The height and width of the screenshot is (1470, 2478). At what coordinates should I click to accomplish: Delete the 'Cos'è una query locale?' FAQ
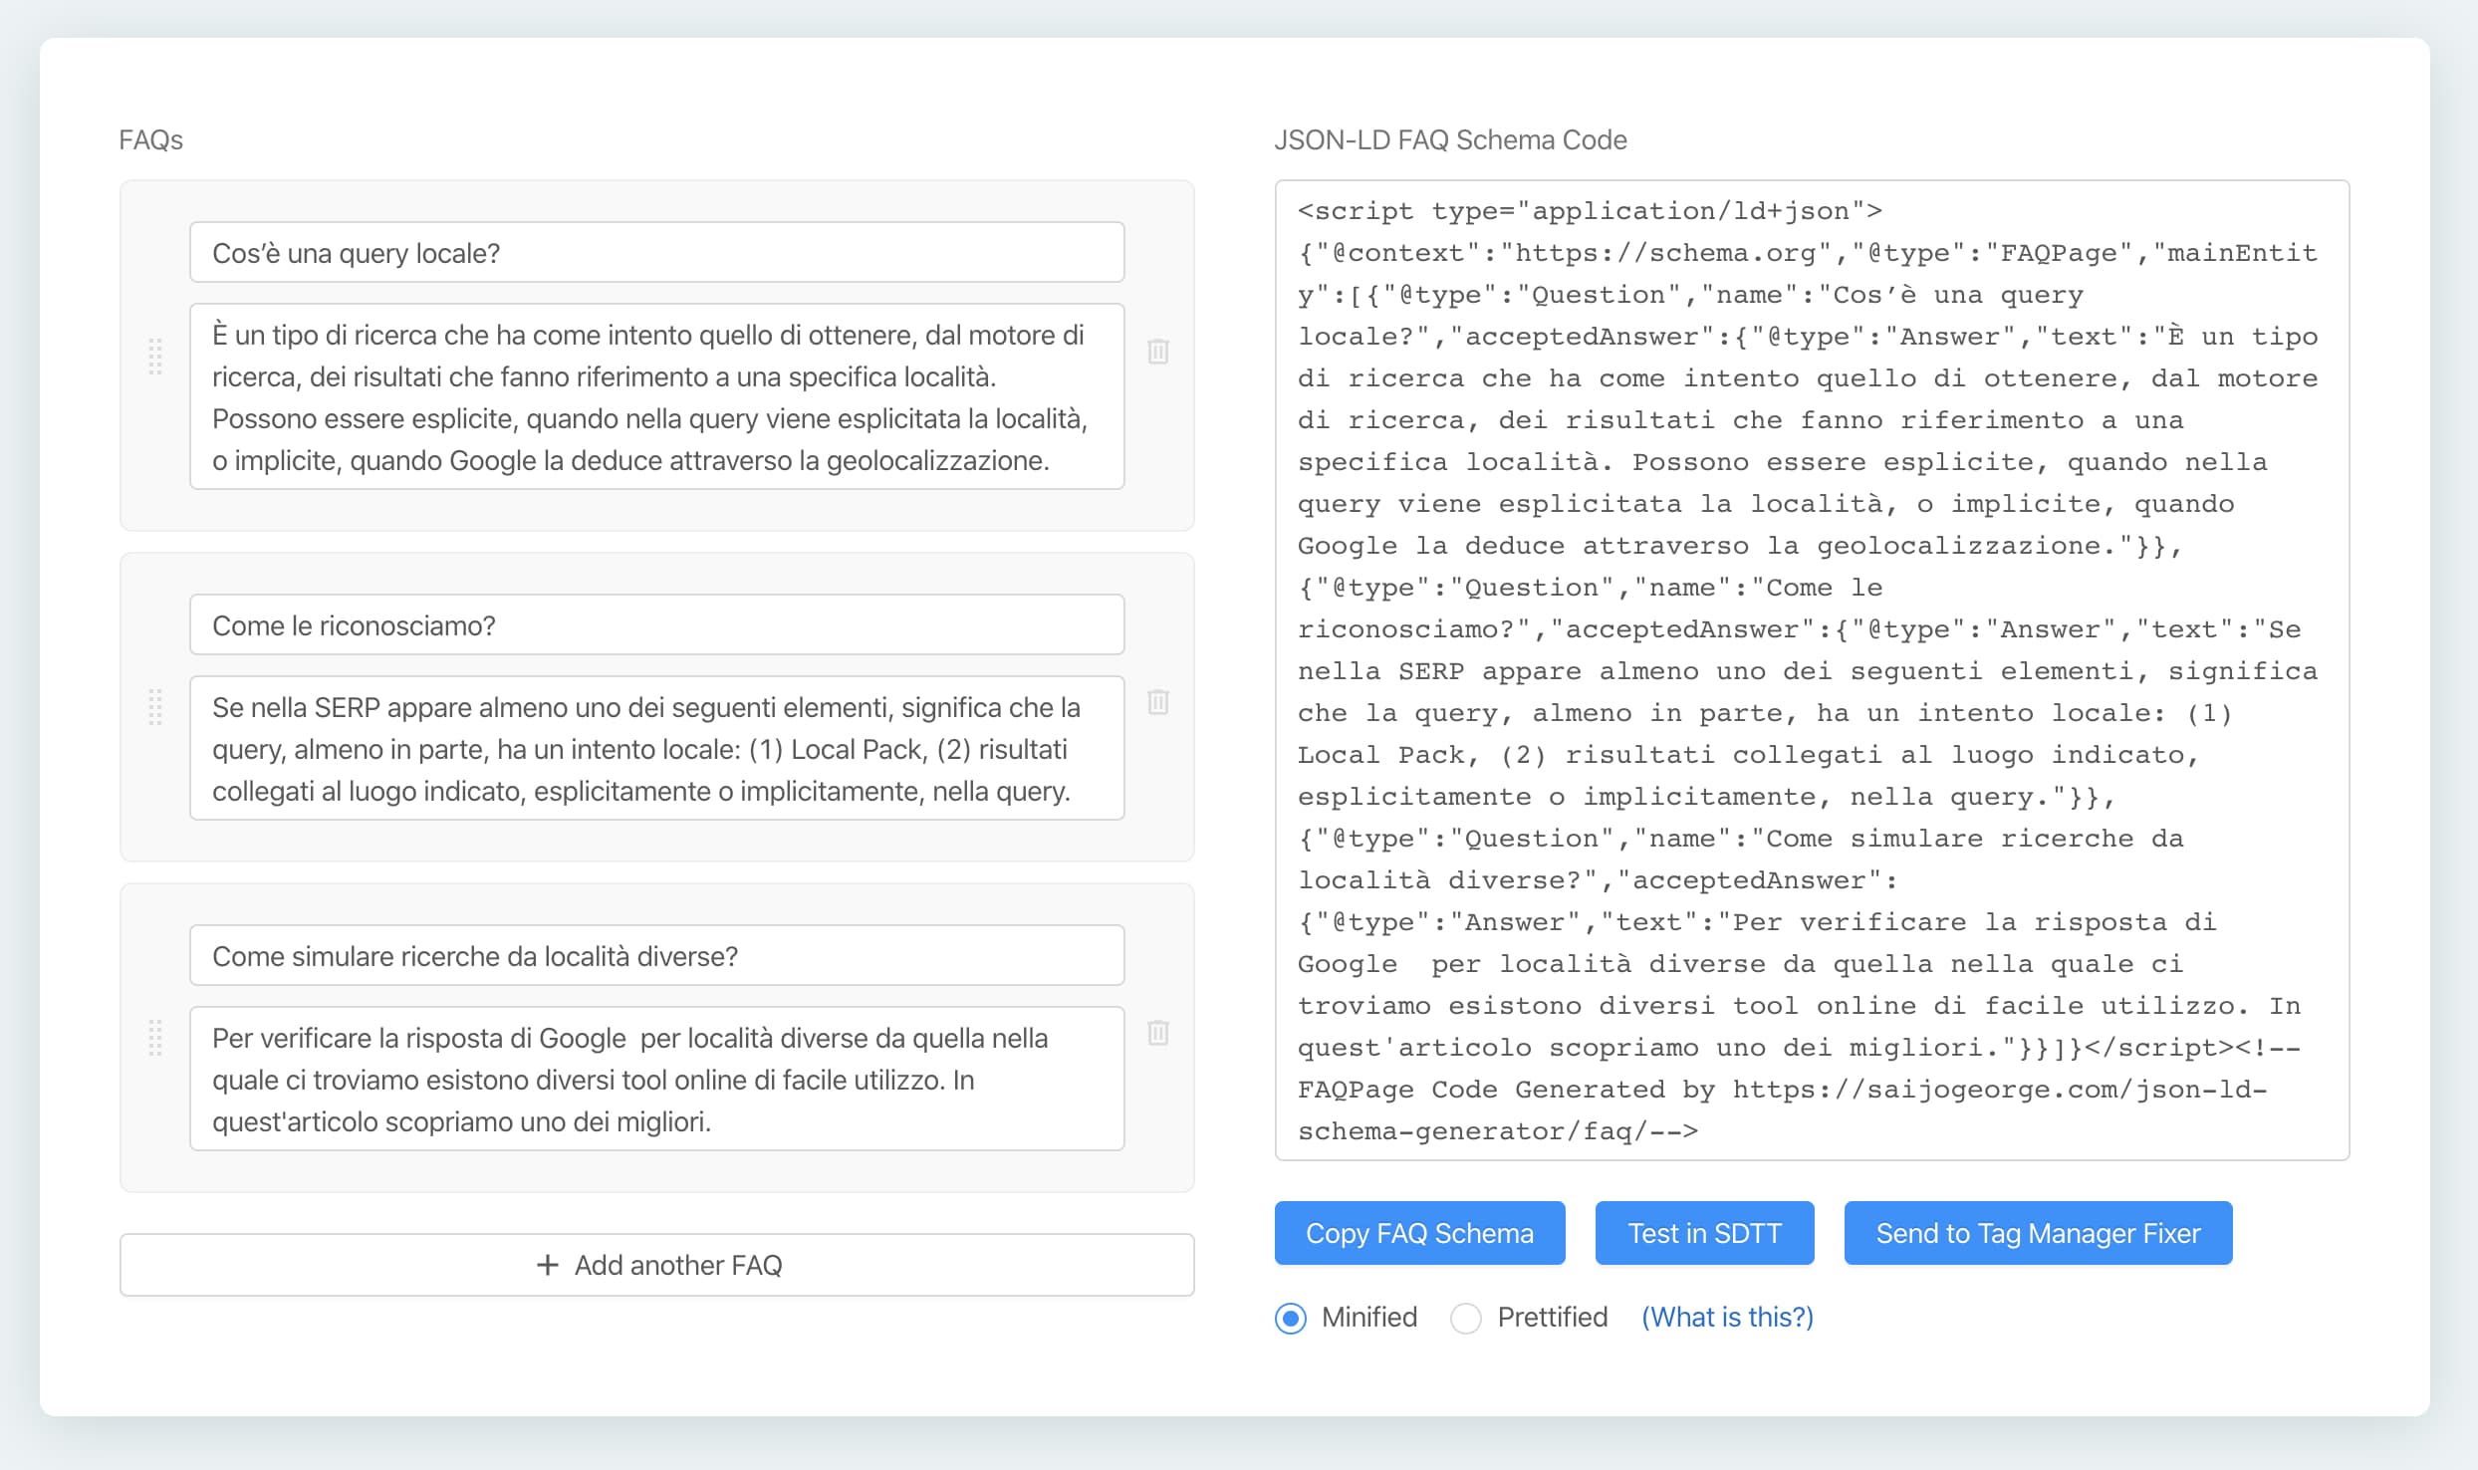[1157, 352]
